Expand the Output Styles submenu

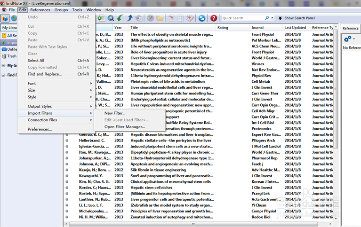56,106
